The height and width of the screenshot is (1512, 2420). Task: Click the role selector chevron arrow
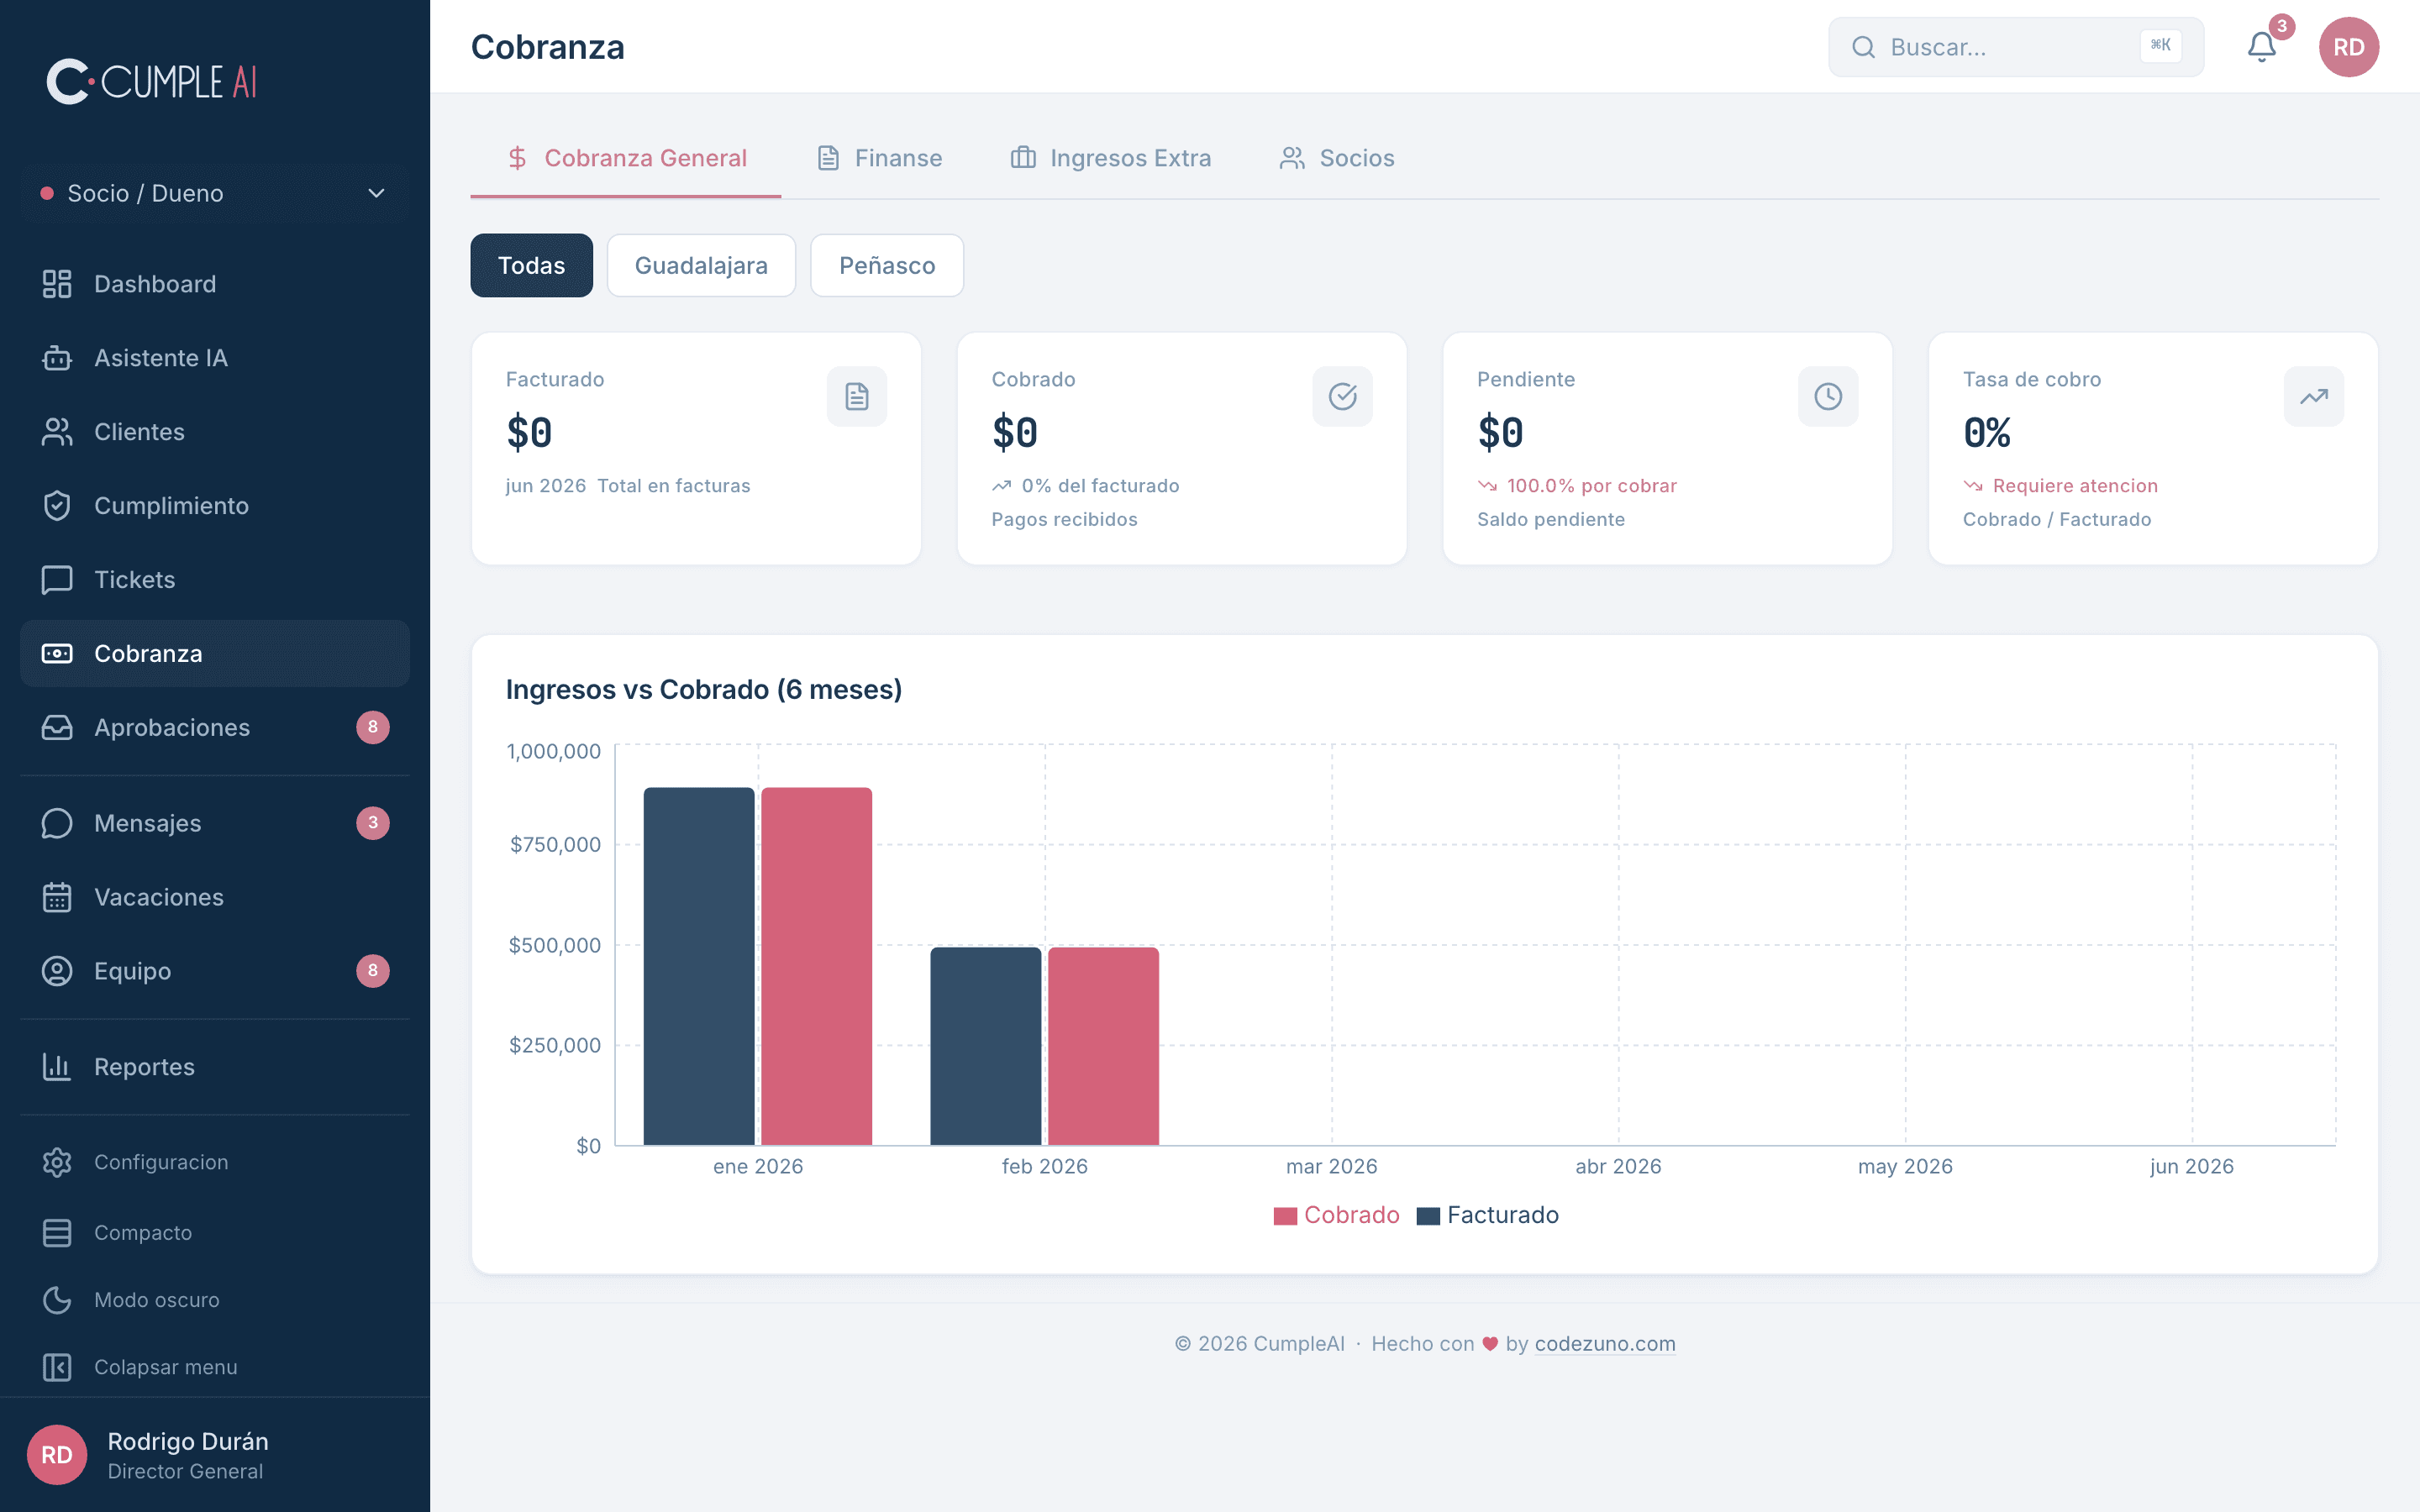pos(376,193)
